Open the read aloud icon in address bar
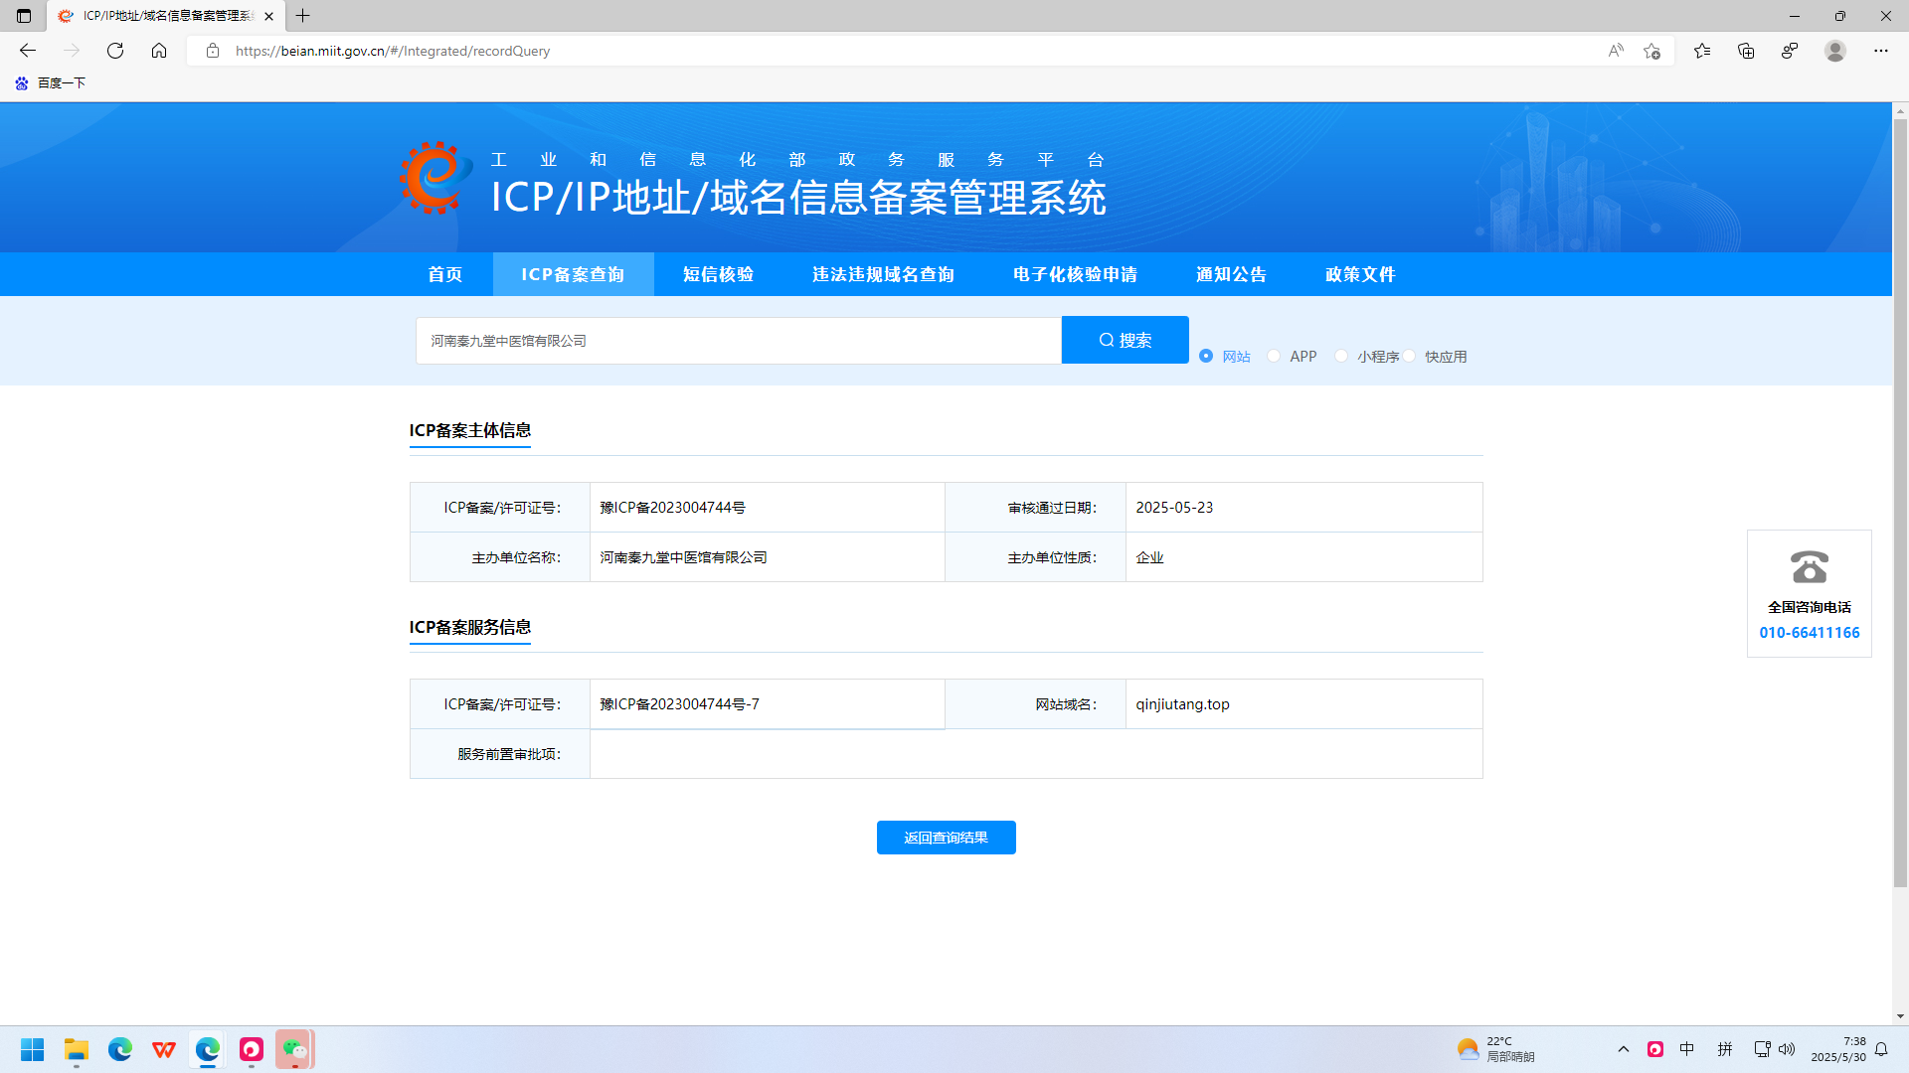 tap(1616, 51)
